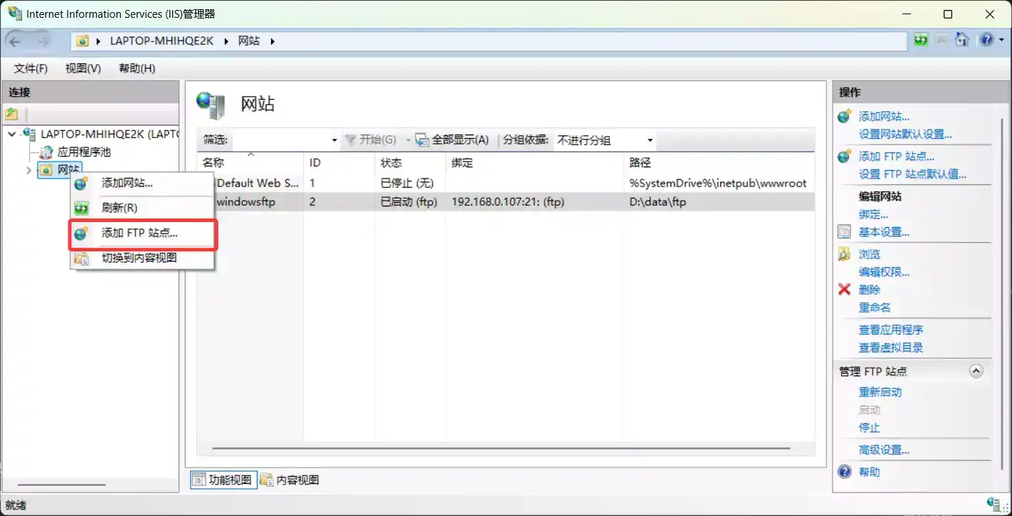This screenshot has width=1012, height=516.
Task: Click the address bar folder icon
Action: pos(83,41)
